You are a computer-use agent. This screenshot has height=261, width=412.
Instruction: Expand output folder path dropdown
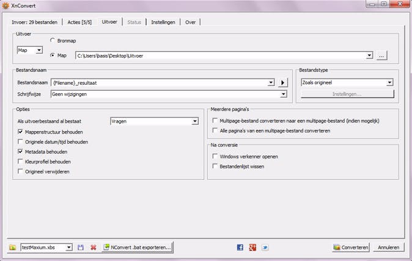[369, 55]
